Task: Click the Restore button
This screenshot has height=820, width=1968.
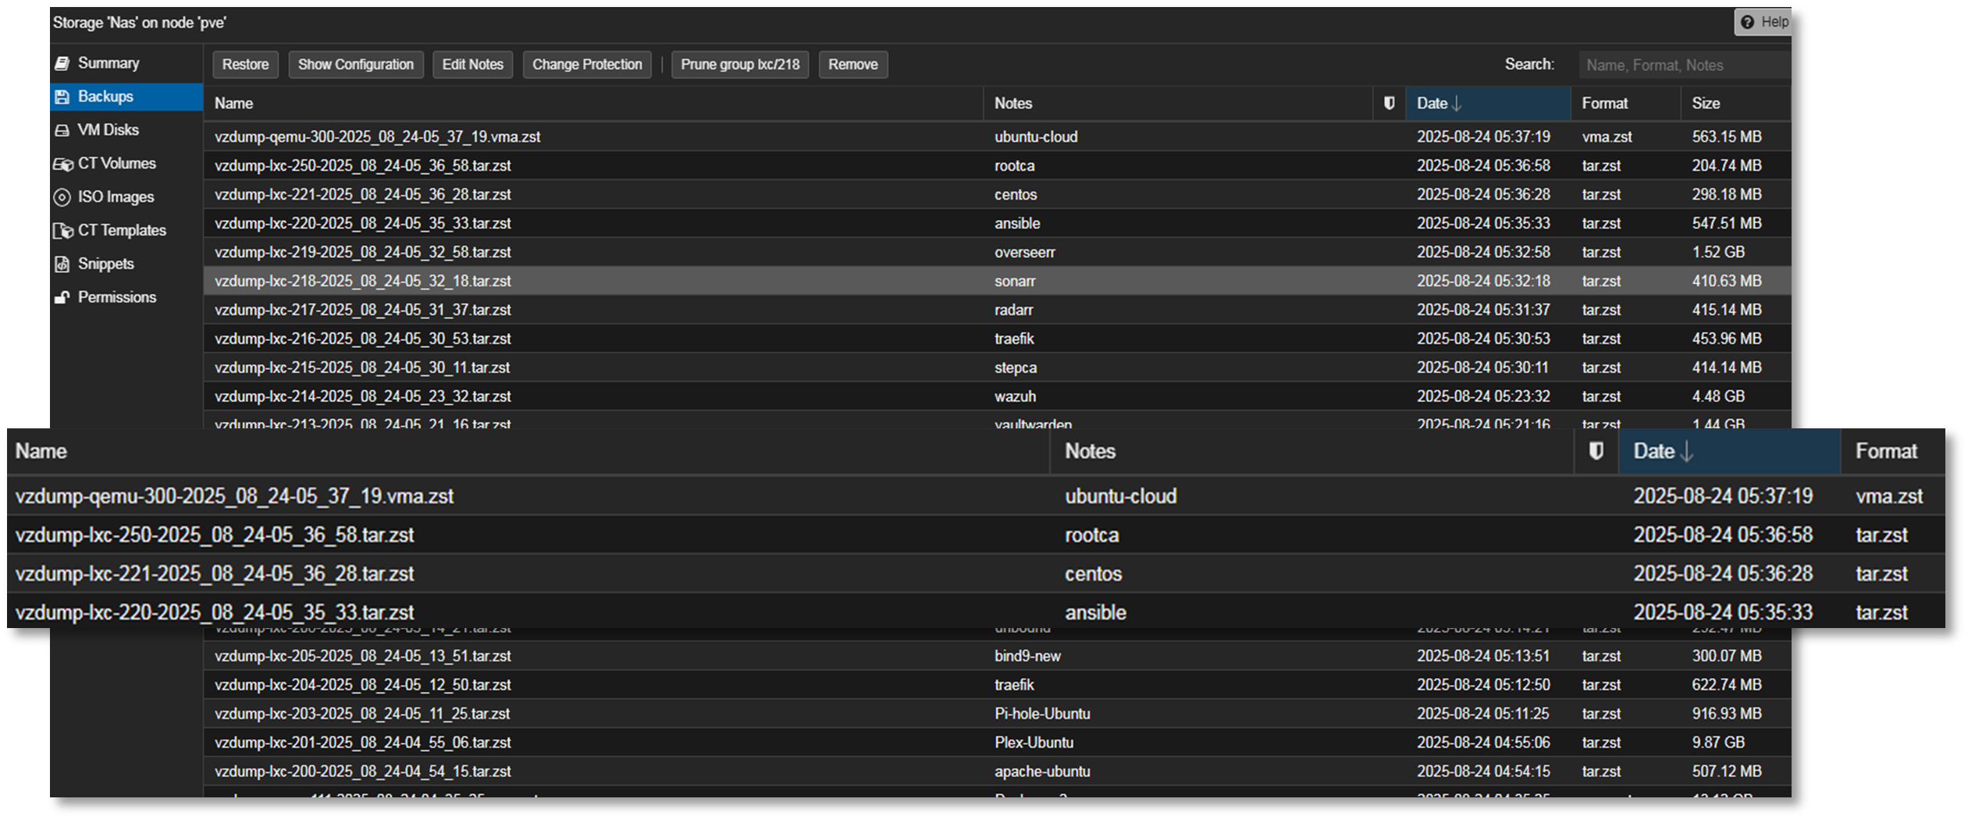Action: (245, 64)
